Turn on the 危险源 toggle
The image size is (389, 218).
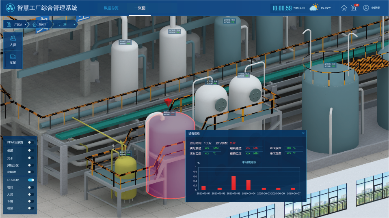coord(30,172)
